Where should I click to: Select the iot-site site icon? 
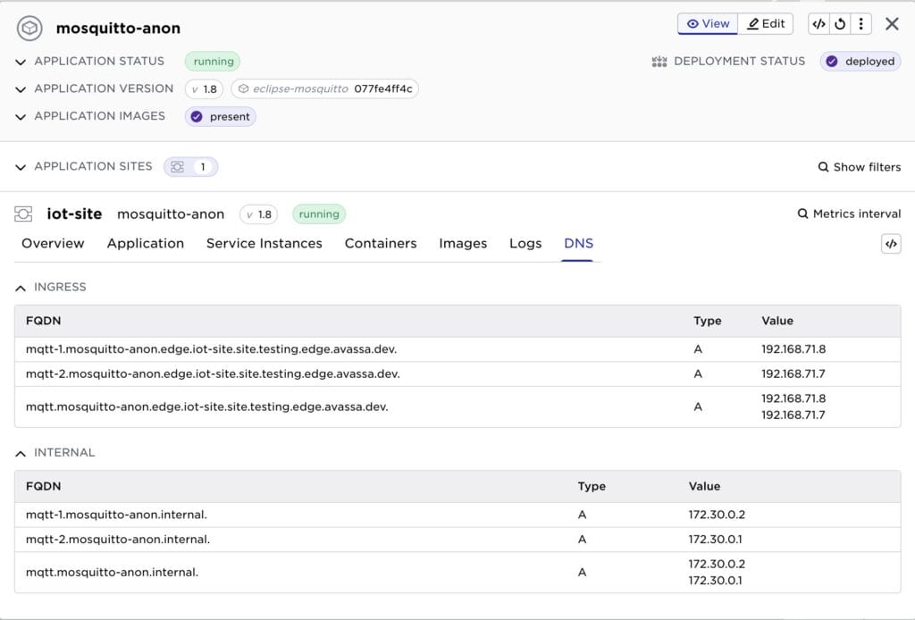click(x=22, y=214)
